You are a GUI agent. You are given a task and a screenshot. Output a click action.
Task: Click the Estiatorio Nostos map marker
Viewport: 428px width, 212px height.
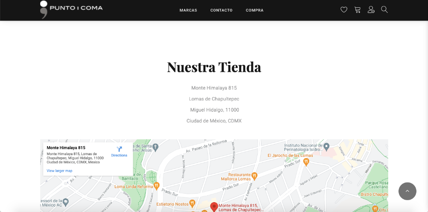click(192, 203)
